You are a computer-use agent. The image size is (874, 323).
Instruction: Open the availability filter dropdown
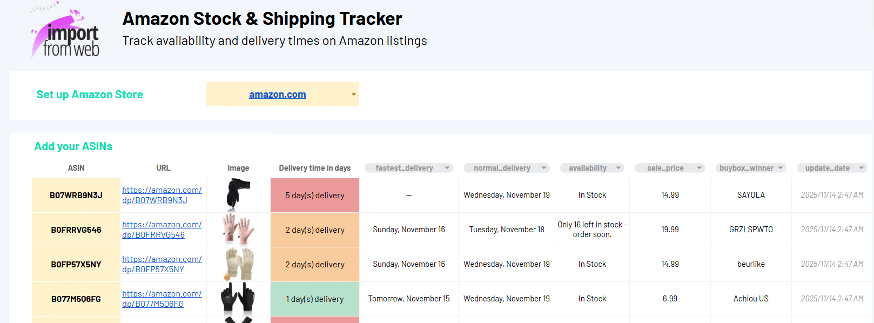pos(618,168)
